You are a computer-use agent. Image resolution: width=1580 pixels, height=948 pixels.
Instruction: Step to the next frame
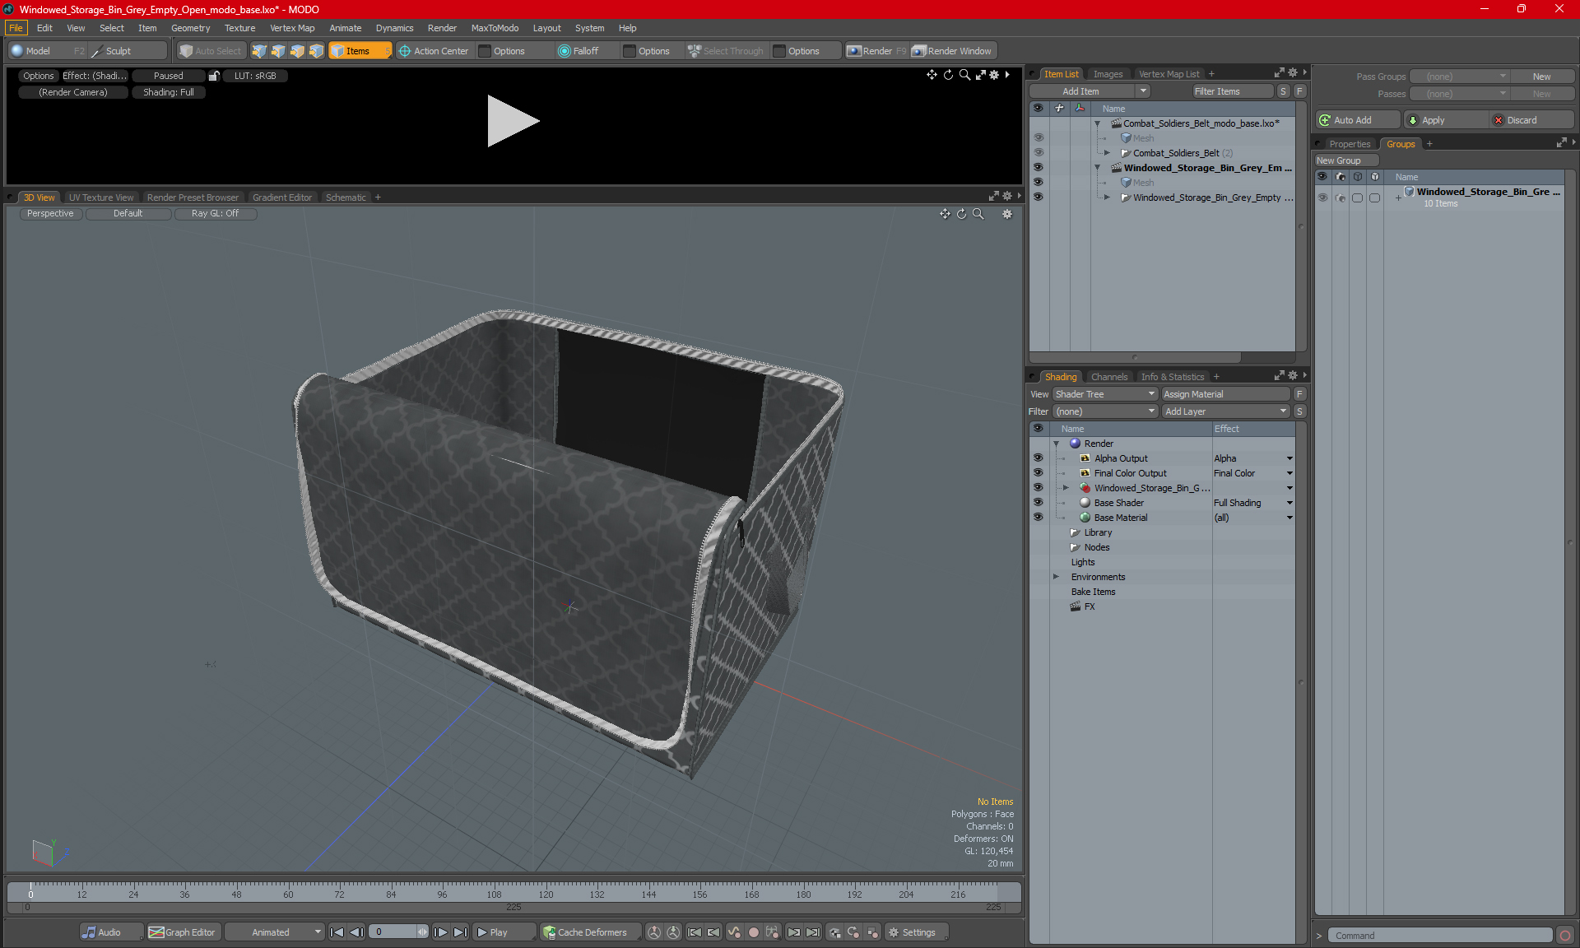441,932
